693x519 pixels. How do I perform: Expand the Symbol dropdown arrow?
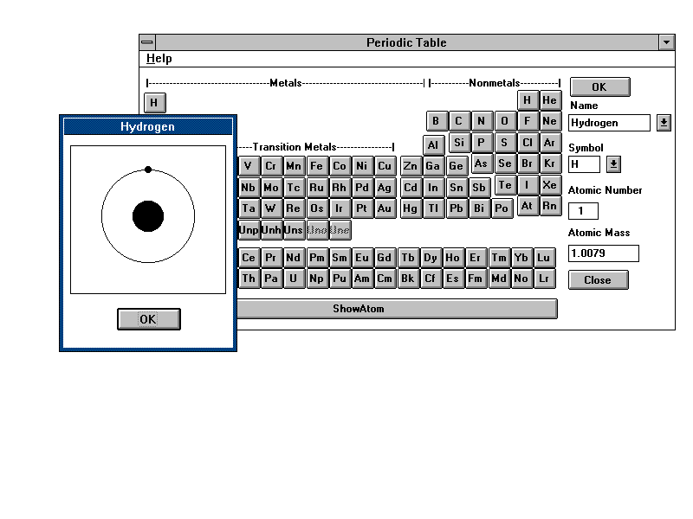pyautogui.click(x=613, y=163)
